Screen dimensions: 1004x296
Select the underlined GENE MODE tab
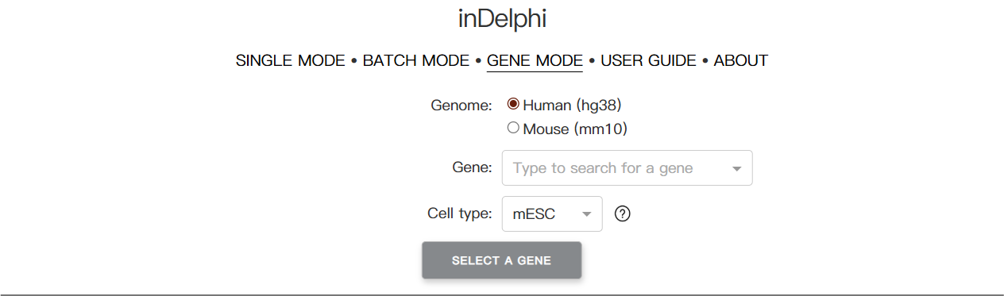535,61
